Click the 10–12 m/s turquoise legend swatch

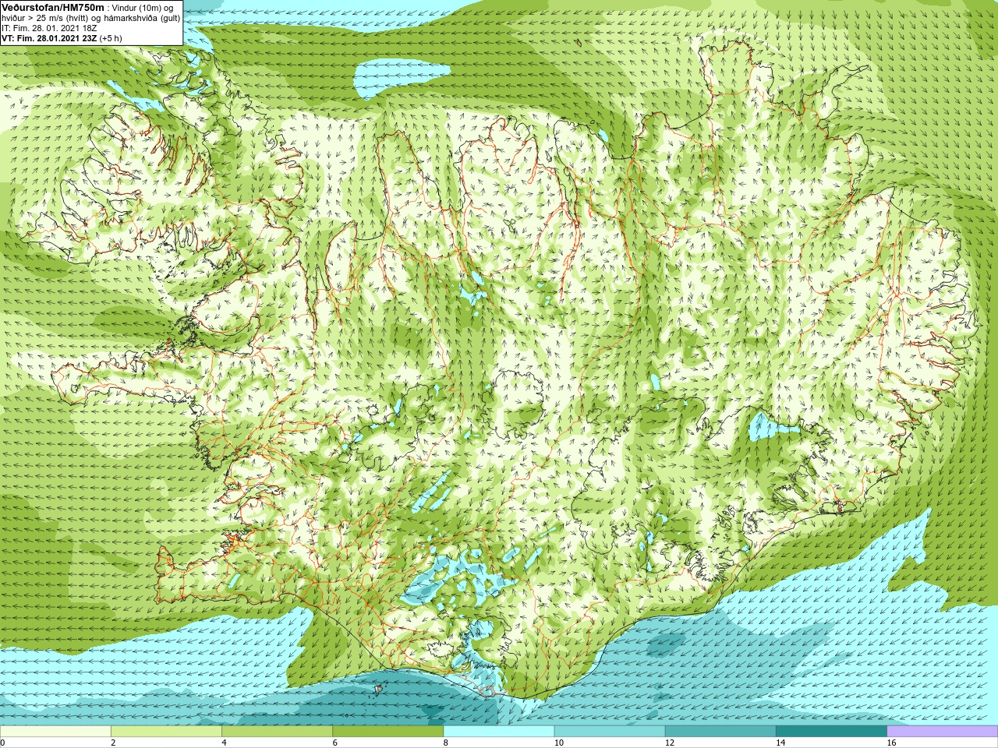pos(610,732)
